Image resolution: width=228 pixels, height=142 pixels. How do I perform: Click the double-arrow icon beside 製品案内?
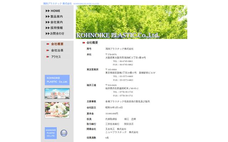pyautogui.click(x=47, y=17)
